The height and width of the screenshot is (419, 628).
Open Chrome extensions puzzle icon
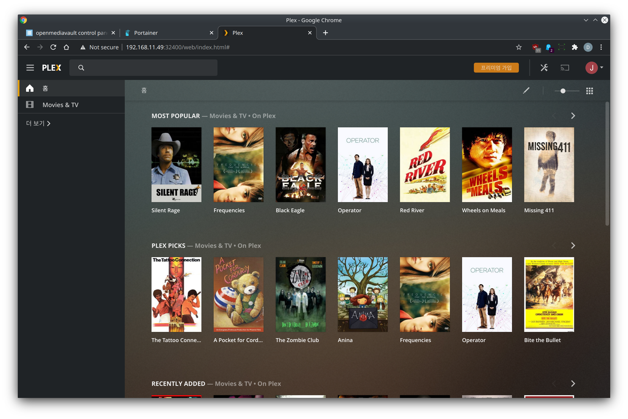click(x=575, y=47)
